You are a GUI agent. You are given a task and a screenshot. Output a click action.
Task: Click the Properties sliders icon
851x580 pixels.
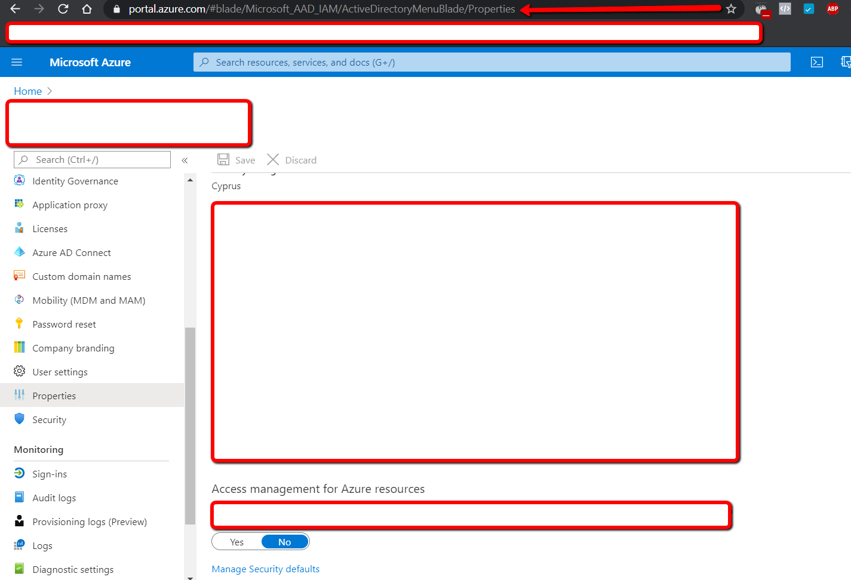(19, 395)
